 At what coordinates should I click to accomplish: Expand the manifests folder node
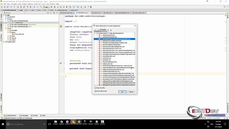(6, 17)
